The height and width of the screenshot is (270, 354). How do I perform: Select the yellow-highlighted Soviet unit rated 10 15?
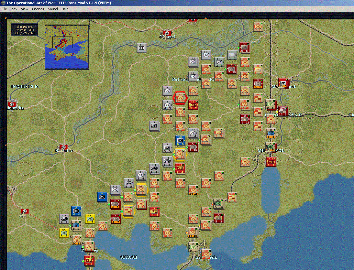[141, 190]
